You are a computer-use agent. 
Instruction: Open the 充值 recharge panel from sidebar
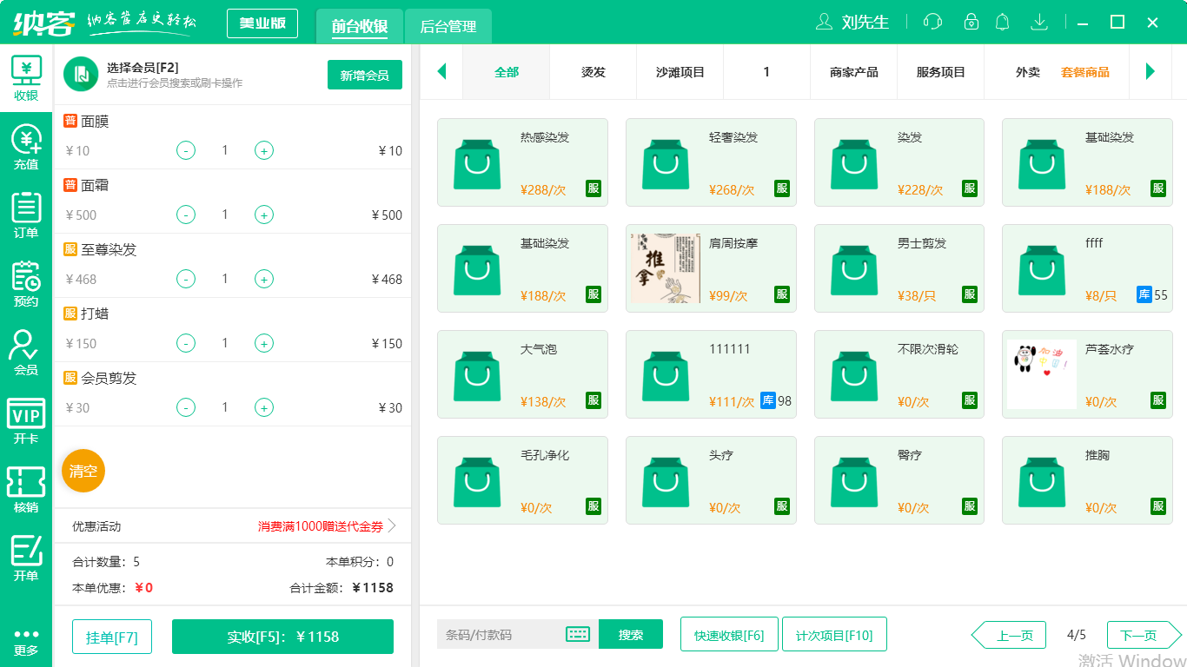pos(25,146)
